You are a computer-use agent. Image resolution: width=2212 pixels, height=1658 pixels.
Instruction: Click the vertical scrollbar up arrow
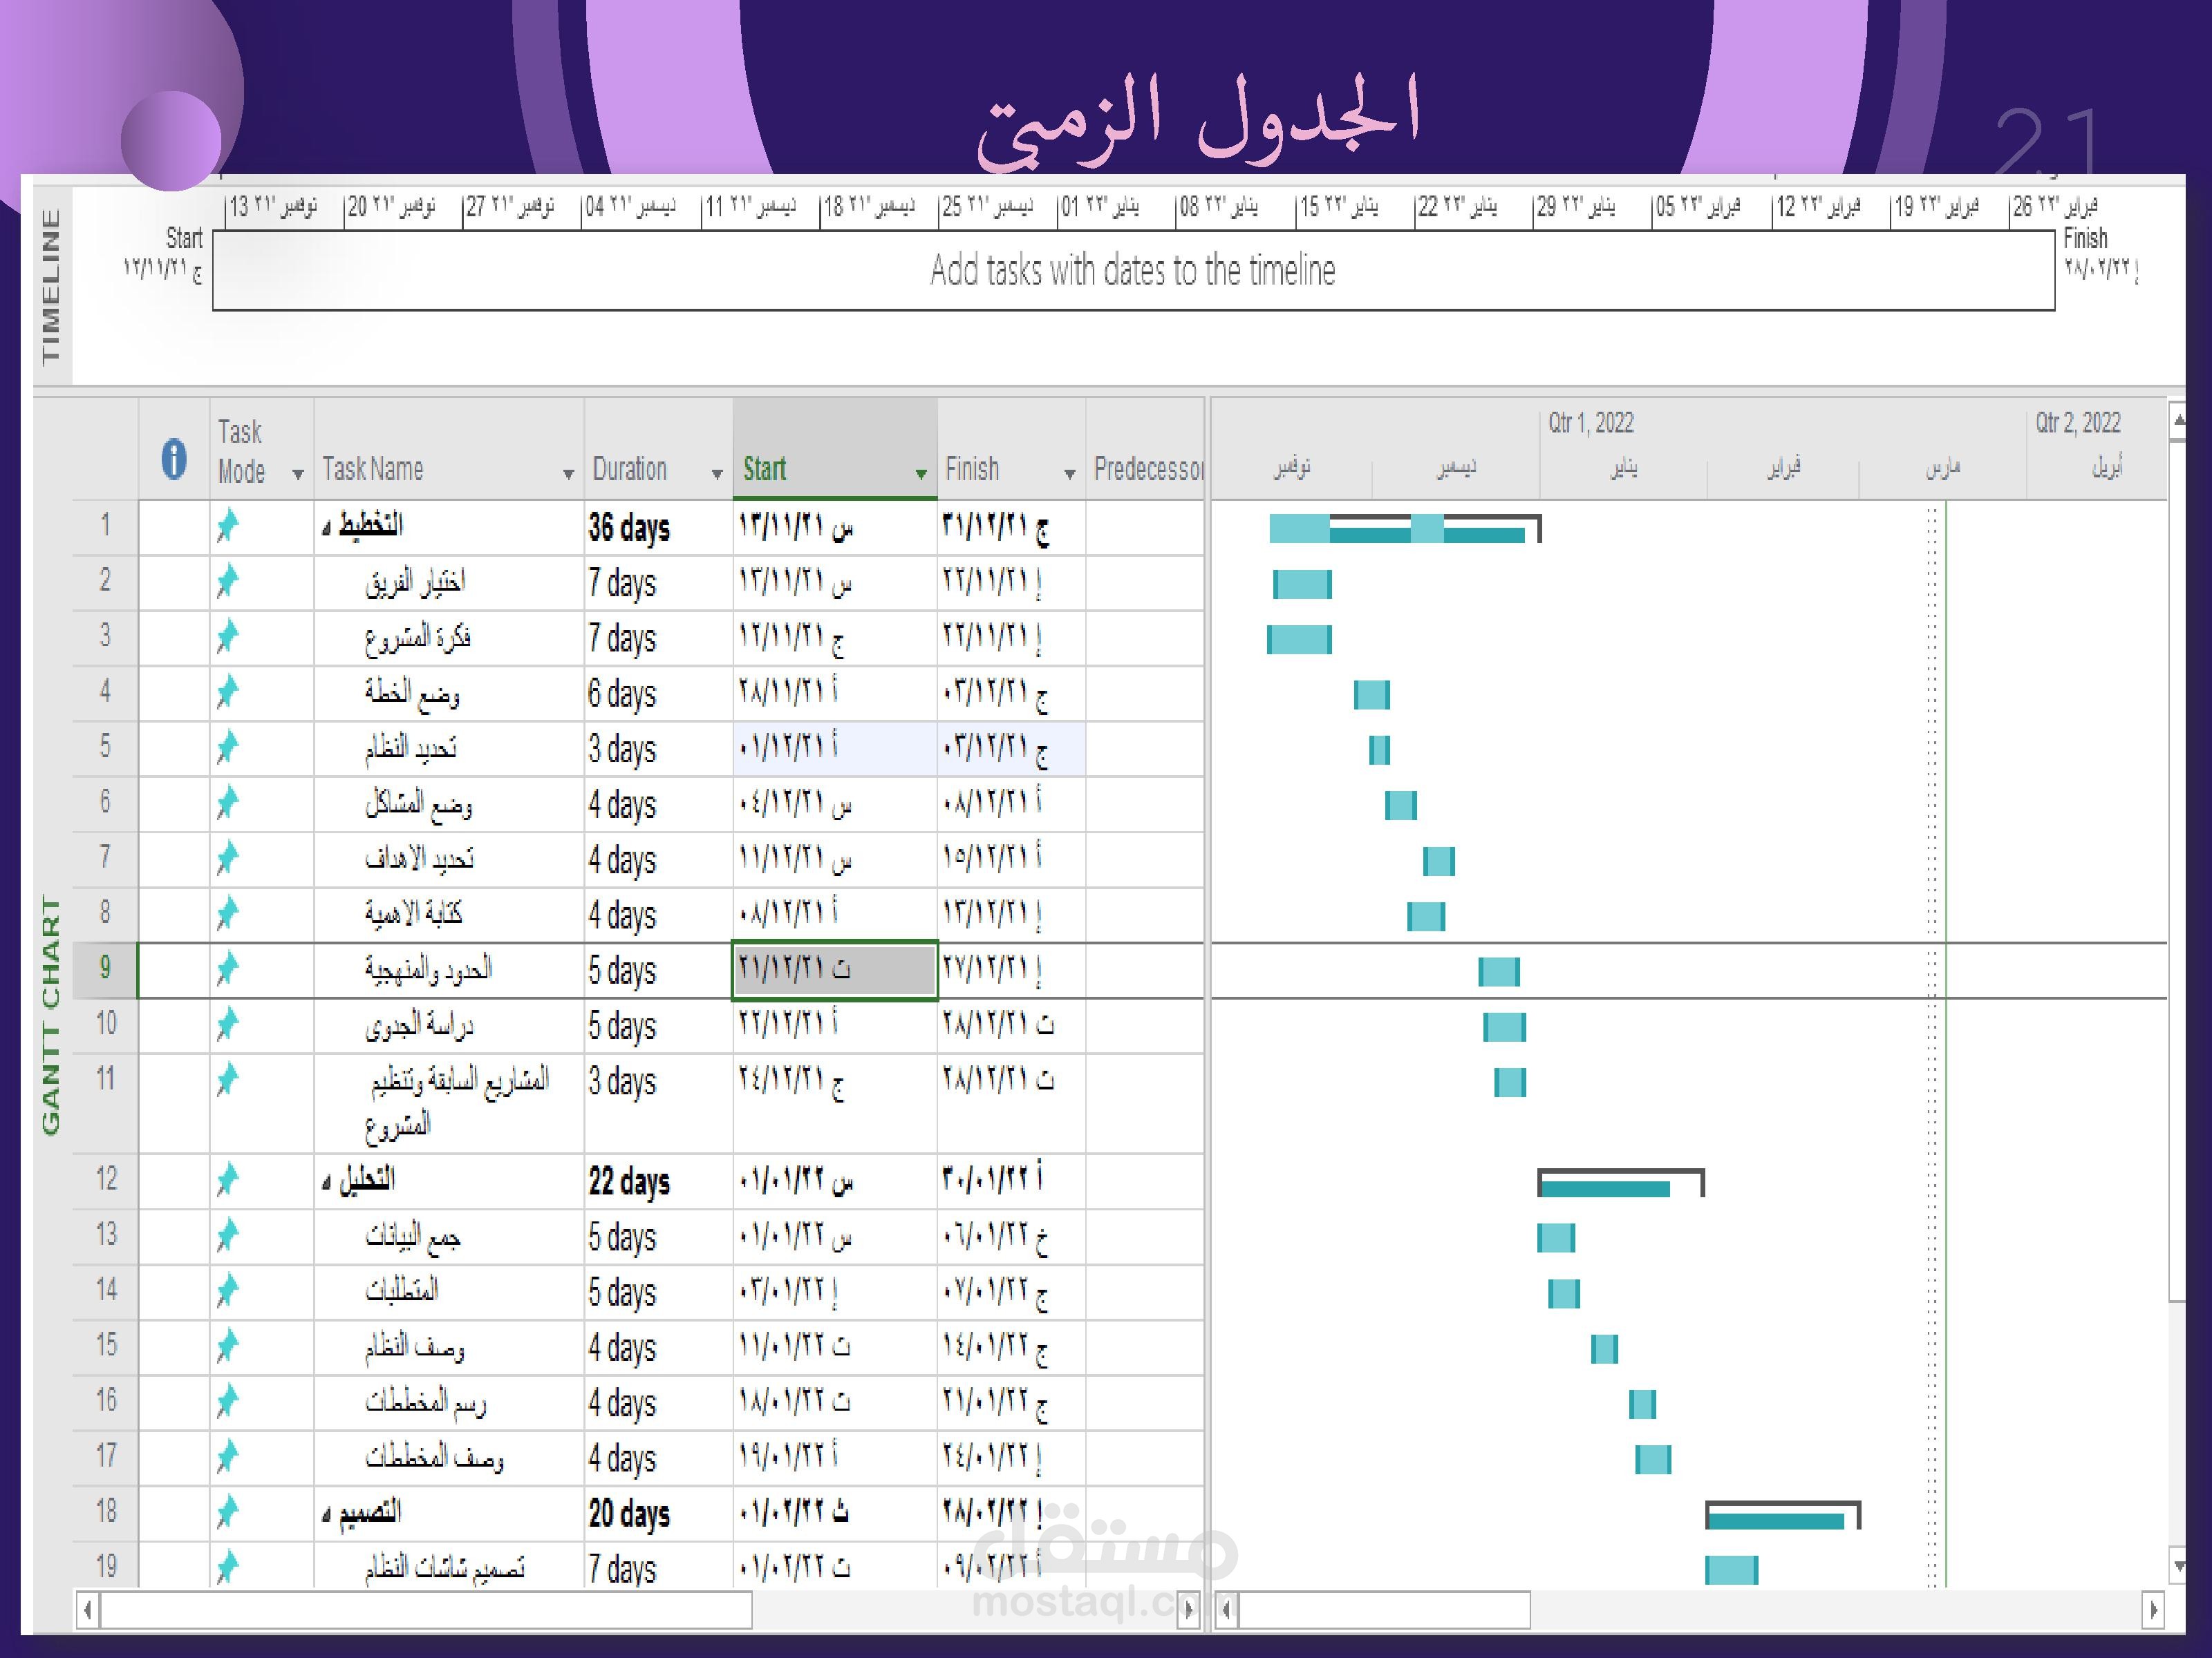click(2178, 420)
